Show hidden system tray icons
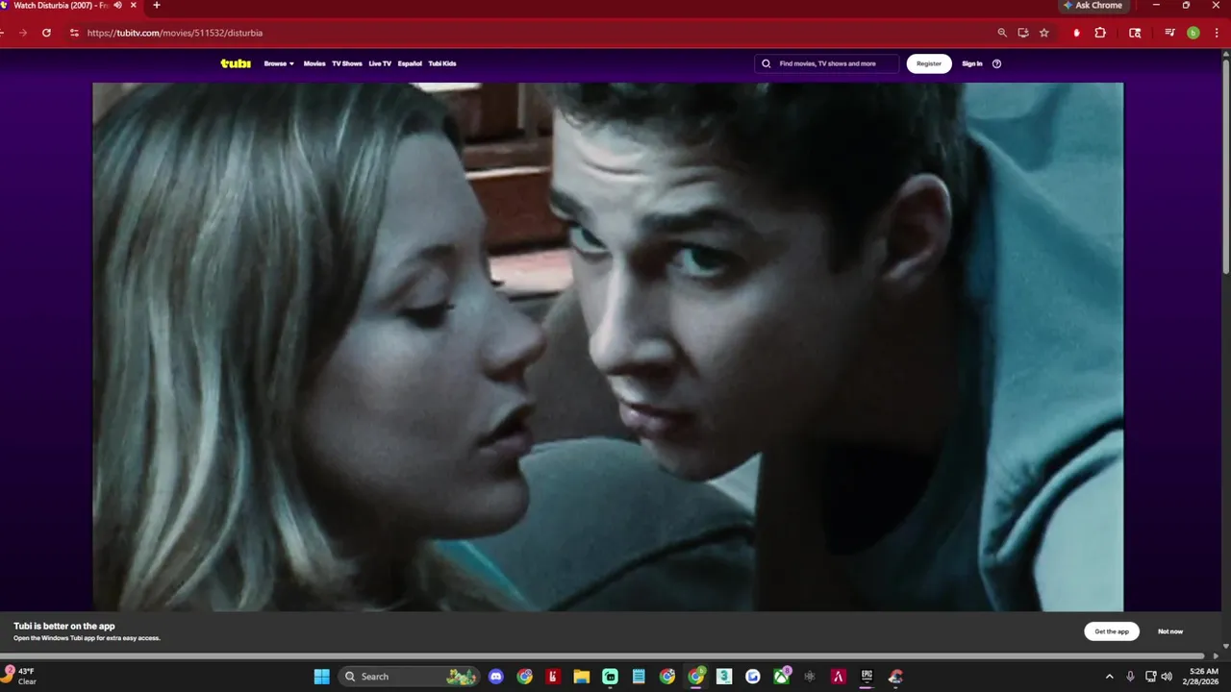Screen dimensions: 1231x692 click(1109, 677)
